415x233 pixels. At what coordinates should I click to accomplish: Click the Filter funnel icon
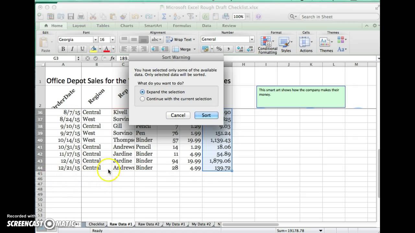pos(190,16)
